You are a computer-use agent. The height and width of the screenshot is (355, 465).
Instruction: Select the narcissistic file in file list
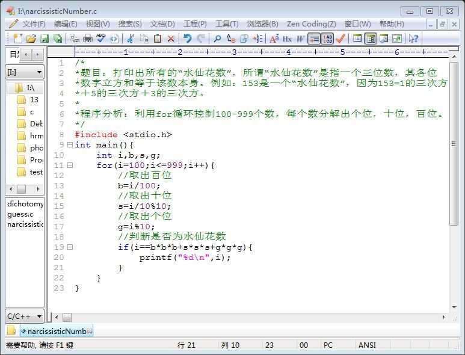click(25, 224)
